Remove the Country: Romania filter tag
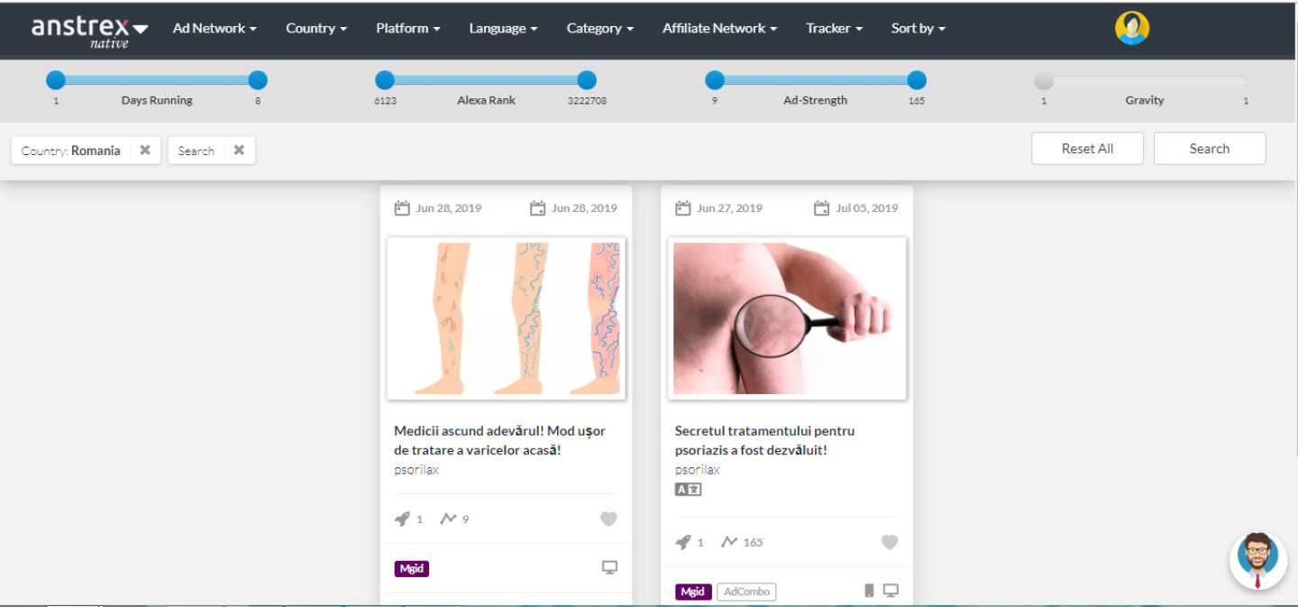This screenshot has width=1298, height=607. pyautogui.click(x=145, y=151)
